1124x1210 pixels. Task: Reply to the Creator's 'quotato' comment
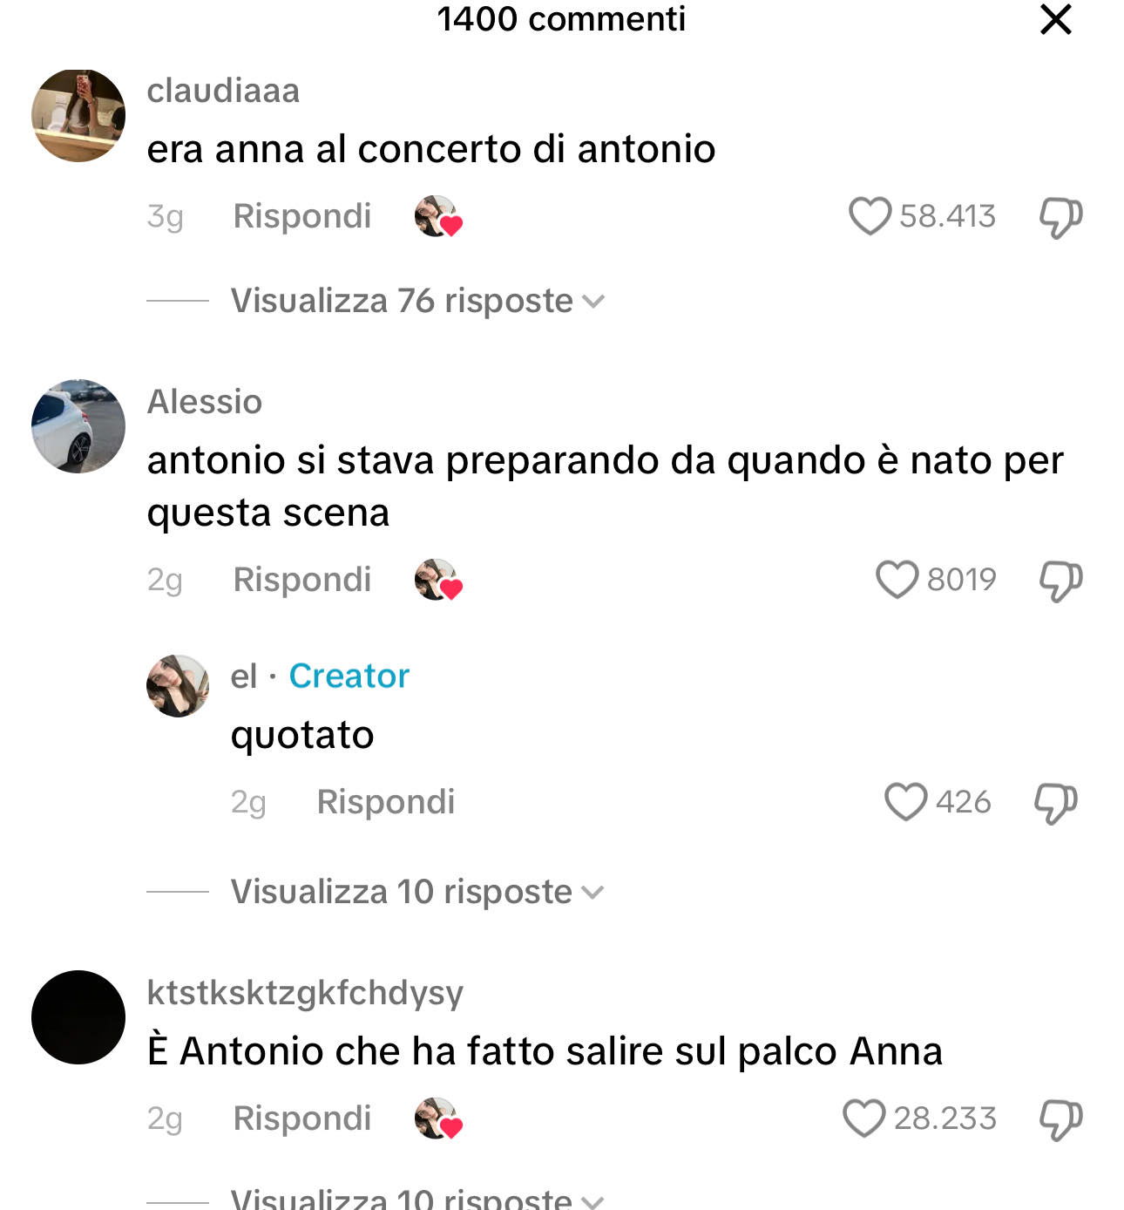point(385,802)
